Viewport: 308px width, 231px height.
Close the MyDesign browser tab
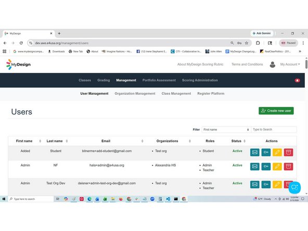51,33
